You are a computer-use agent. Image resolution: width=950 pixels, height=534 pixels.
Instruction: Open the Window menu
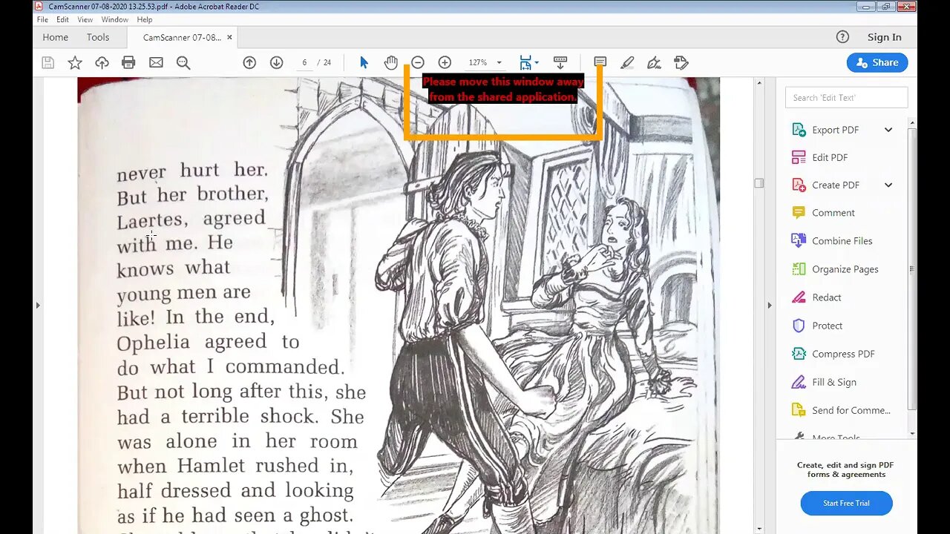point(115,19)
